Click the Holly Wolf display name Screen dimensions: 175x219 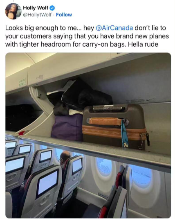point(36,8)
